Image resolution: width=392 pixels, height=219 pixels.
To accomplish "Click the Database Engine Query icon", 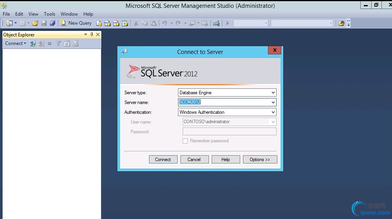I will pos(99,23).
